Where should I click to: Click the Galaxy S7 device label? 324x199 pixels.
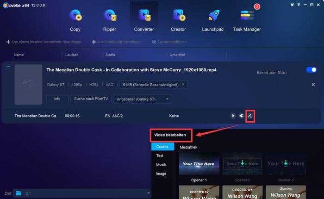point(56,85)
